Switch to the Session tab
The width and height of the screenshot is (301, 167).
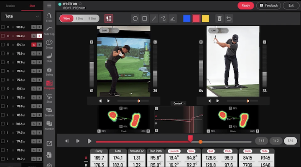(10, 6)
